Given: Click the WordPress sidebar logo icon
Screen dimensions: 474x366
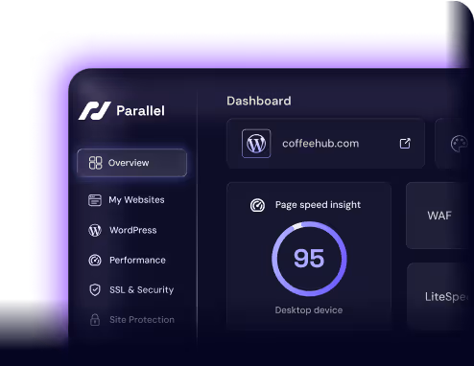Looking at the screenshot, I should (95, 230).
